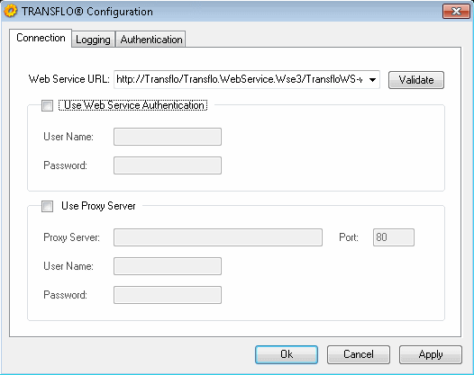Close the TRANSFLO Configuration dialog
Screen dimensions: 474x375
click(456, 12)
